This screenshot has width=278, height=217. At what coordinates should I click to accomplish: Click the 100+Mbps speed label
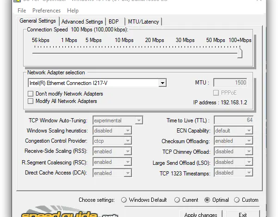tap(240, 40)
